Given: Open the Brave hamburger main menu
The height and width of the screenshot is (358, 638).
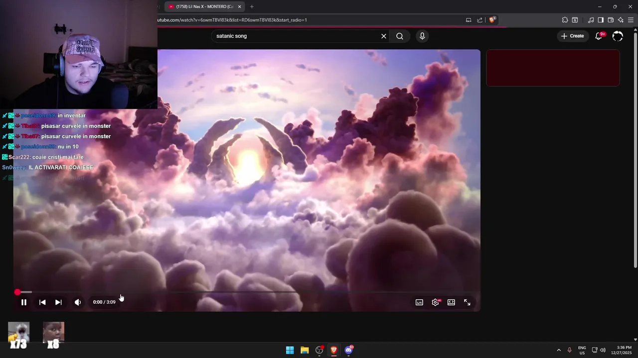Looking at the screenshot, I should point(631,20).
